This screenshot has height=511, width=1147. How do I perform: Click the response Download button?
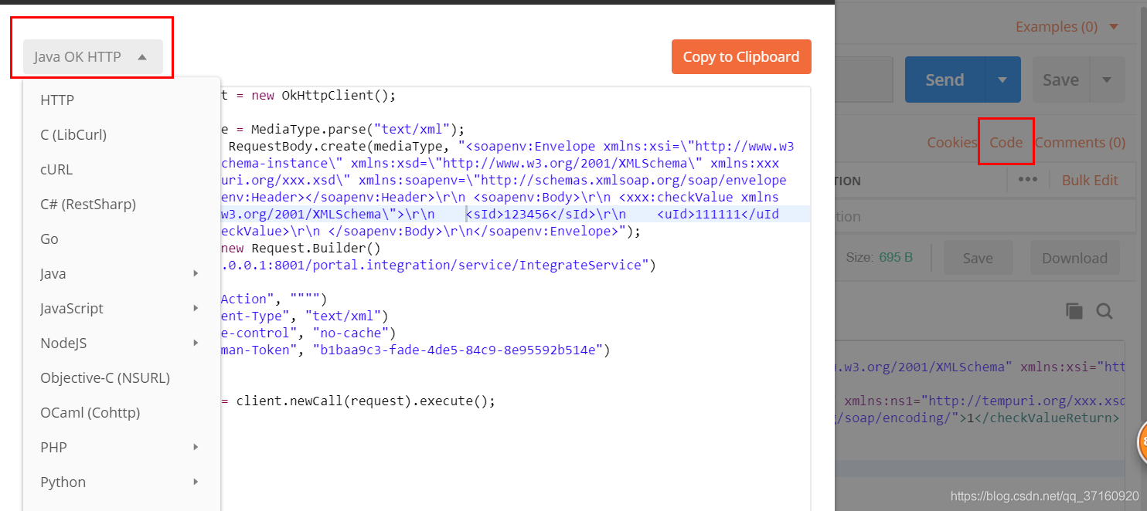(x=1074, y=258)
